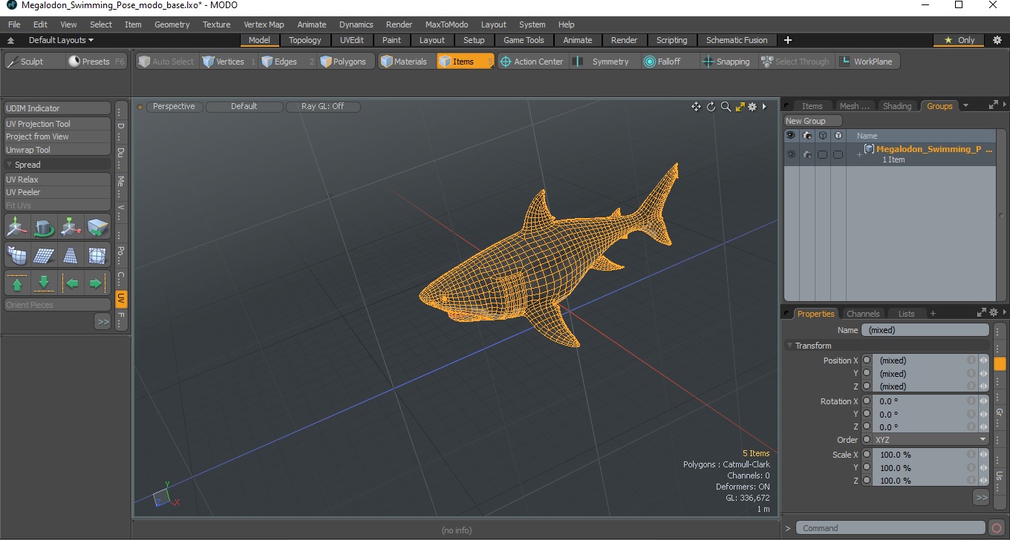Click the group item icon of Megalodon_Swimming_P
The width and height of the screenshot is (1010, 540).
pyautogui.click(x=869, y=149)
